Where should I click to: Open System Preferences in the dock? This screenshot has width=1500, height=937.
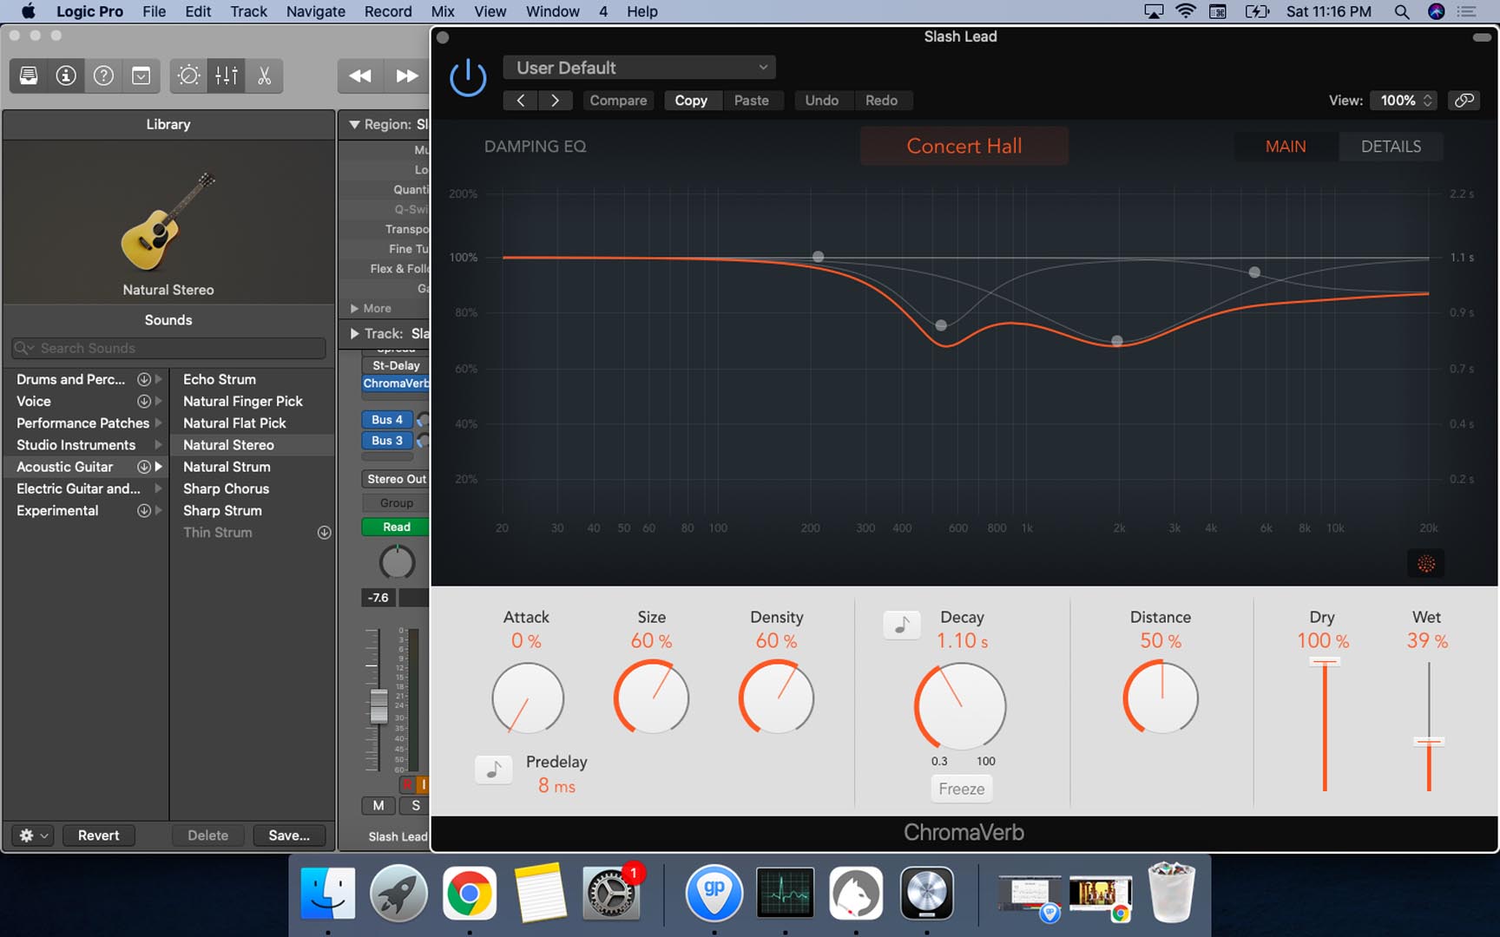tap(611, 893)
